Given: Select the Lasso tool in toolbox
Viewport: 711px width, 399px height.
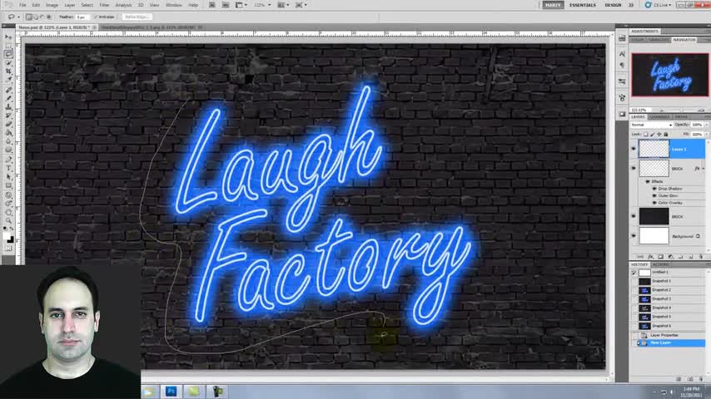Looking at the screenshot, I should click(x=8, y=54).
